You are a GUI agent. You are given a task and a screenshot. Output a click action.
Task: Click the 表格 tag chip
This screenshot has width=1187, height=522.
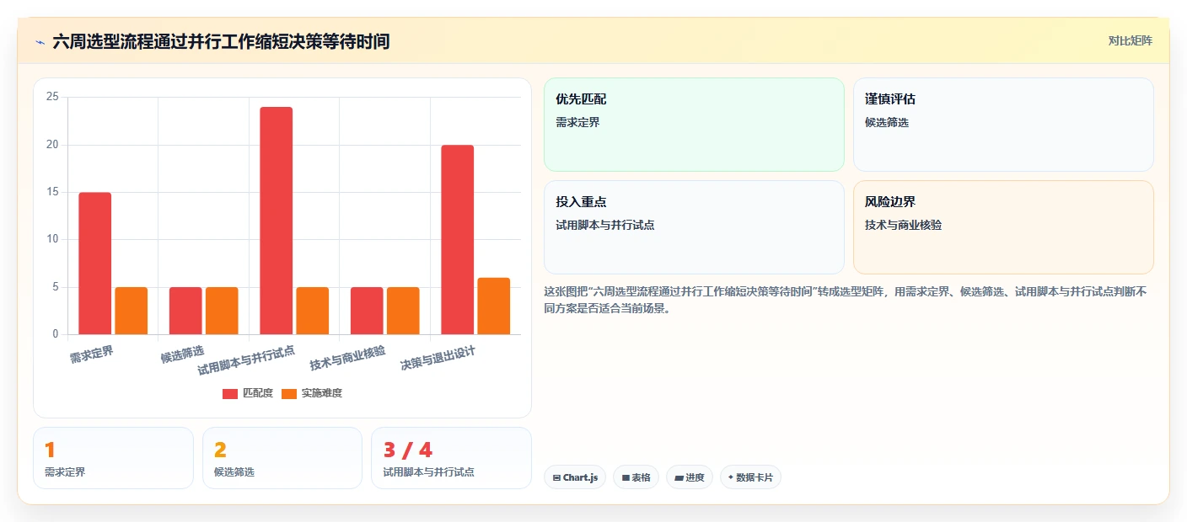tap(636, 477)
